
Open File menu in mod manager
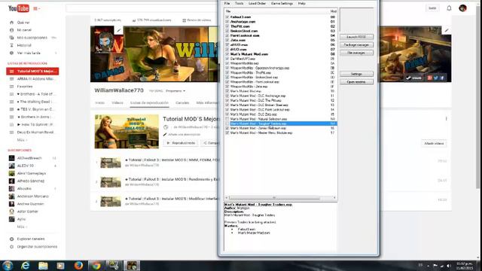click(227, 3)
